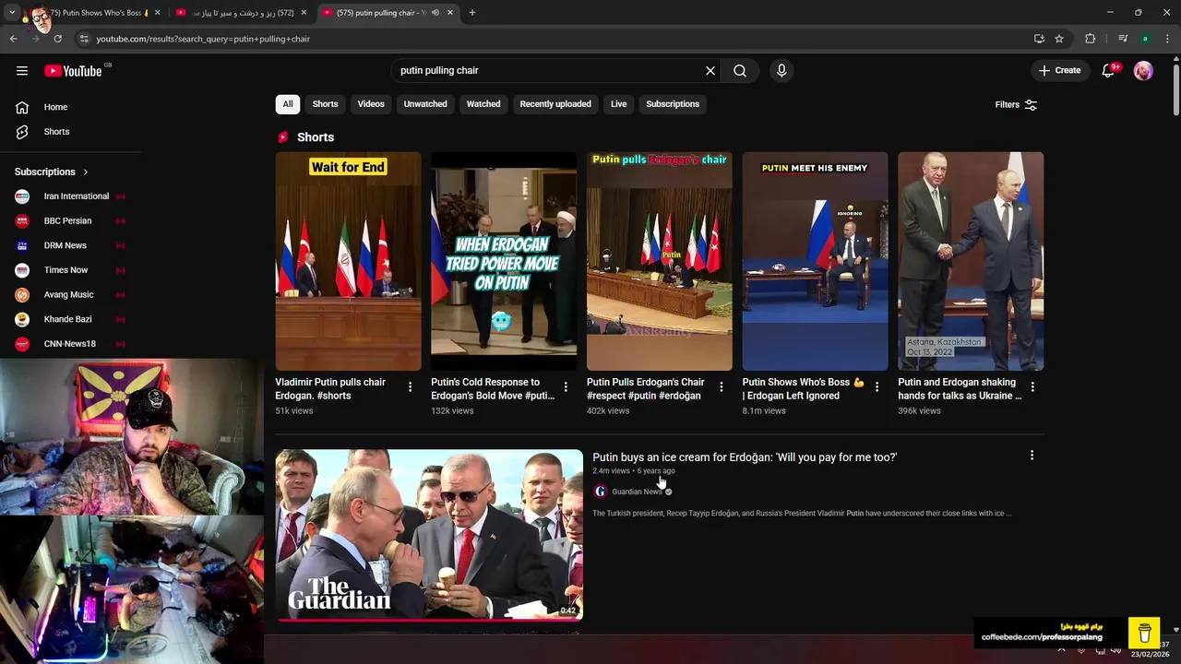
Task: Open the YouTube account avatar menu
Action: tap(1143, 70)
